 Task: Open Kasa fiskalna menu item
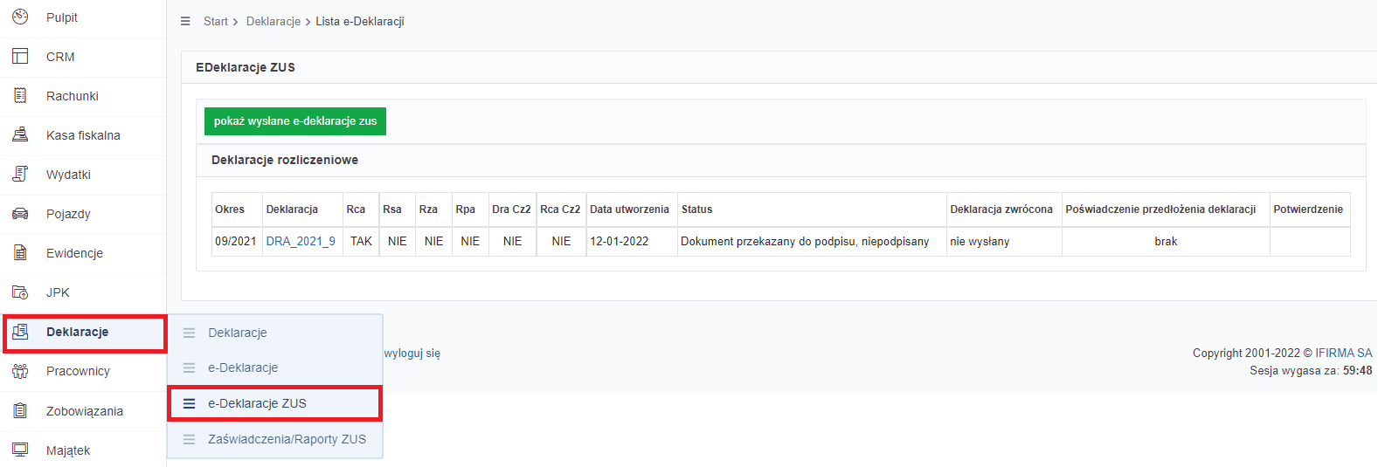(83, 135)
